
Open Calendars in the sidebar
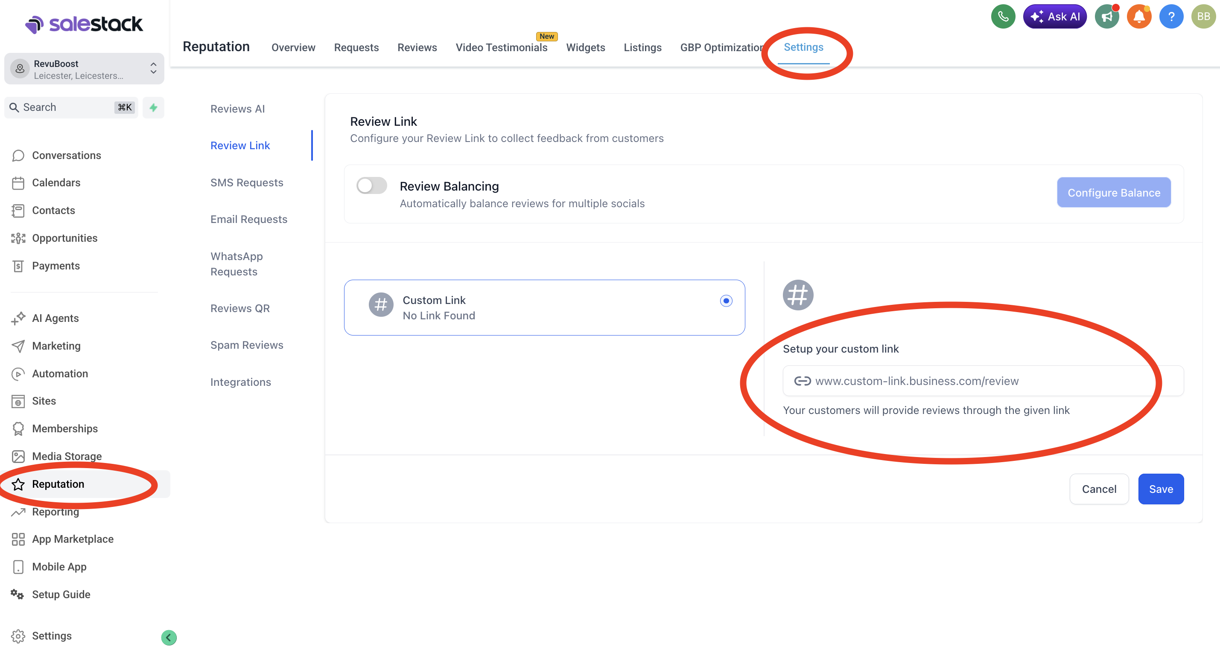click(x=56, y=182)
